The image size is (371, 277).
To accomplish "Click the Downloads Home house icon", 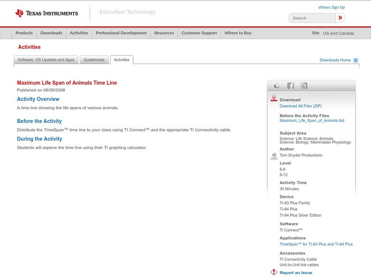I will point(356,60).
